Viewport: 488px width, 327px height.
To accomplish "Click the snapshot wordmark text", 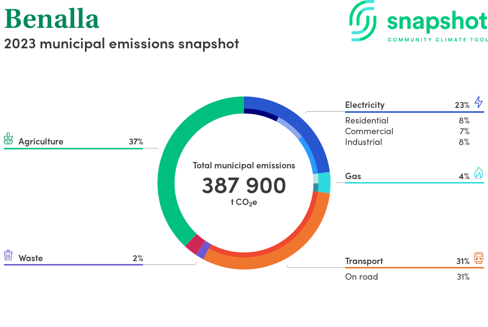I will [x=437, y=21].
